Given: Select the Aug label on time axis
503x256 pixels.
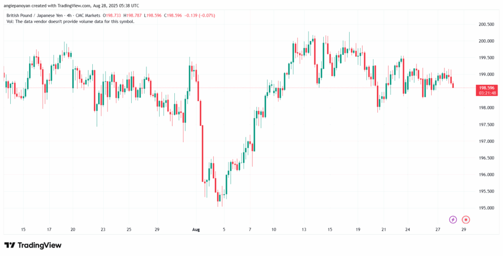Looking at the screenshot, I should [x=196, y=230].
